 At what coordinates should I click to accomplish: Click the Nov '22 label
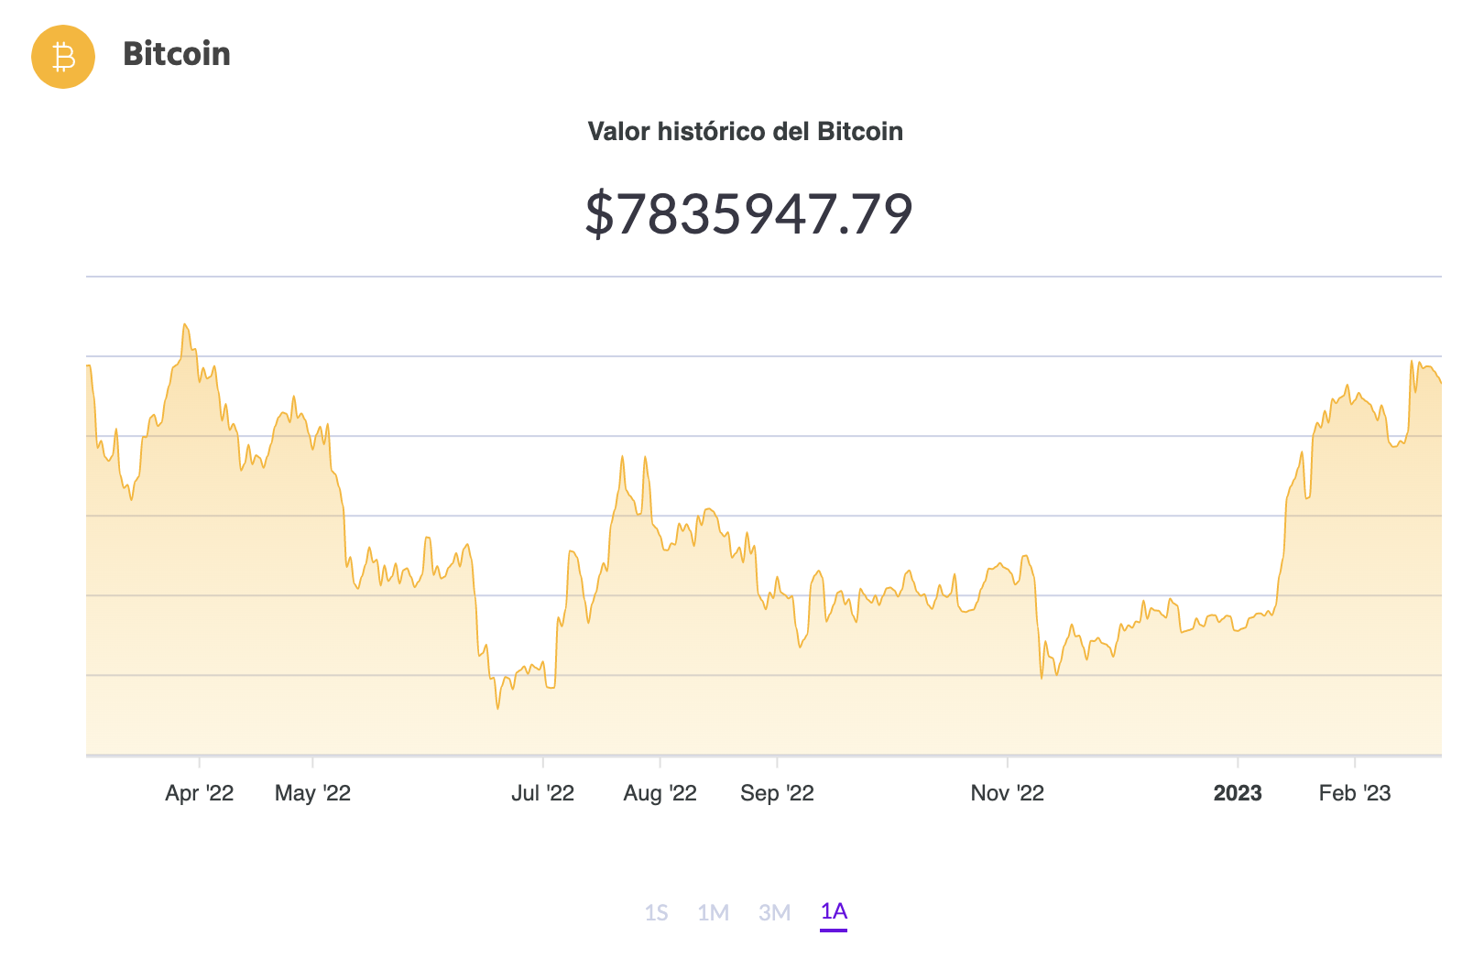1009,793
